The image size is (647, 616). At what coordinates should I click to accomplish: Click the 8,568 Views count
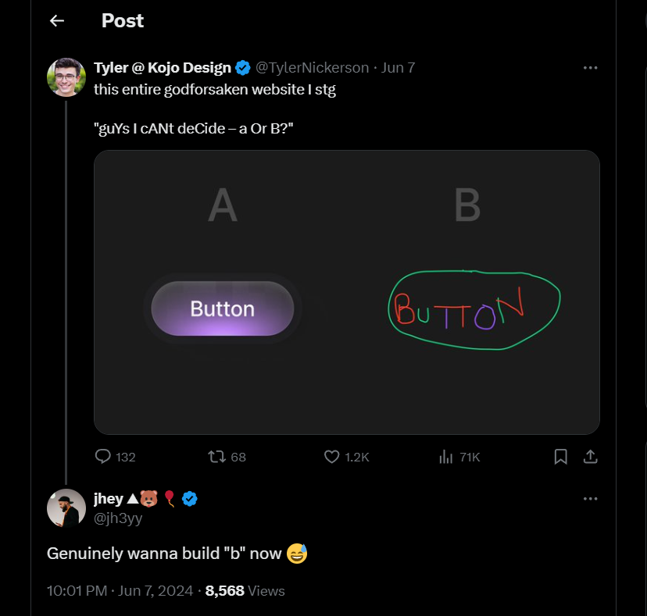[245, 591]
